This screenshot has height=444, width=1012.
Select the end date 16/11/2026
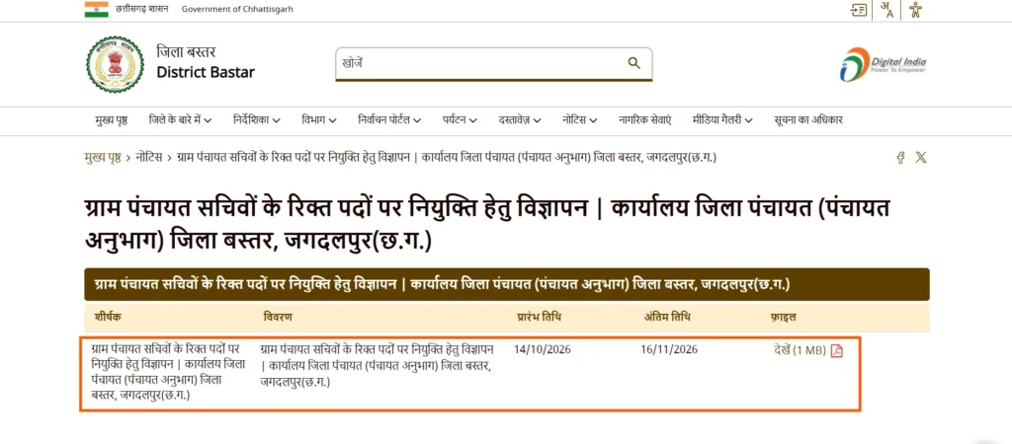point(669,350)
